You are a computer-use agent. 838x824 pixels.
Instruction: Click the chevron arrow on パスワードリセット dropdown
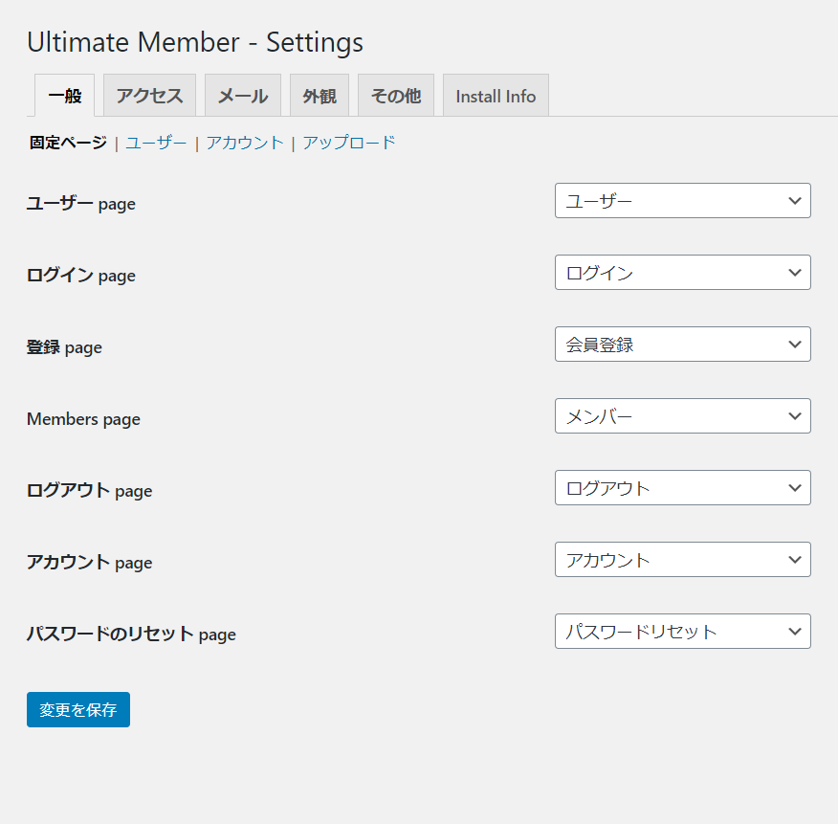pos(795,631)
